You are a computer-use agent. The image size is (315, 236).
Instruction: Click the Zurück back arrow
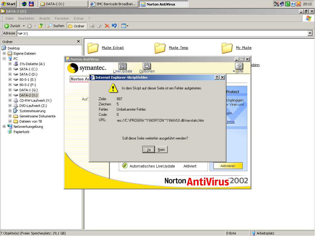(x=12, y=26)
